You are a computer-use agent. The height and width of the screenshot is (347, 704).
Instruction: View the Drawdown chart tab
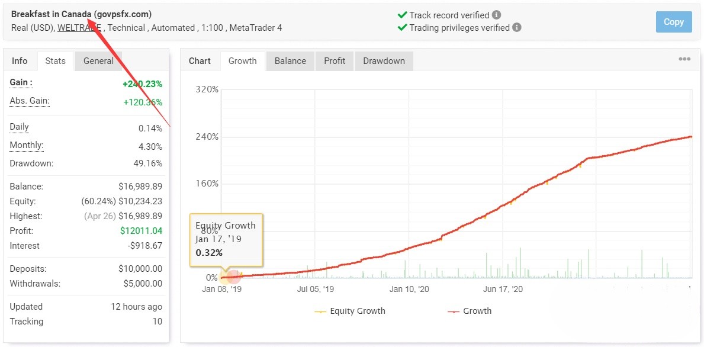click(384, 61)
